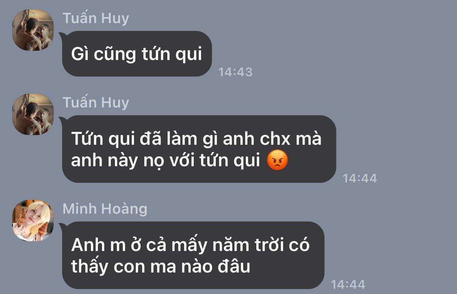Click the Minh Hoàng sender name
The image size is (457, 294).
[105, 209]
